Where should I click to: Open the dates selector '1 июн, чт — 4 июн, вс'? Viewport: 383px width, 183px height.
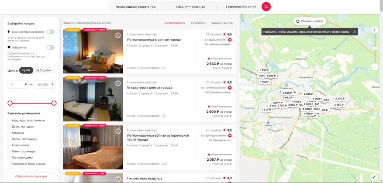click(190, 7)
